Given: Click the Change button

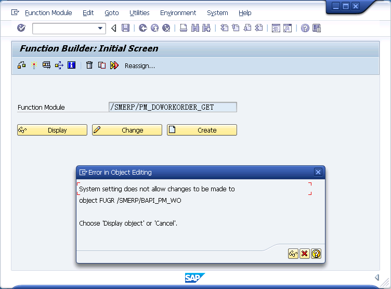Looking at the screenshot, I should [x=127, y=130].
